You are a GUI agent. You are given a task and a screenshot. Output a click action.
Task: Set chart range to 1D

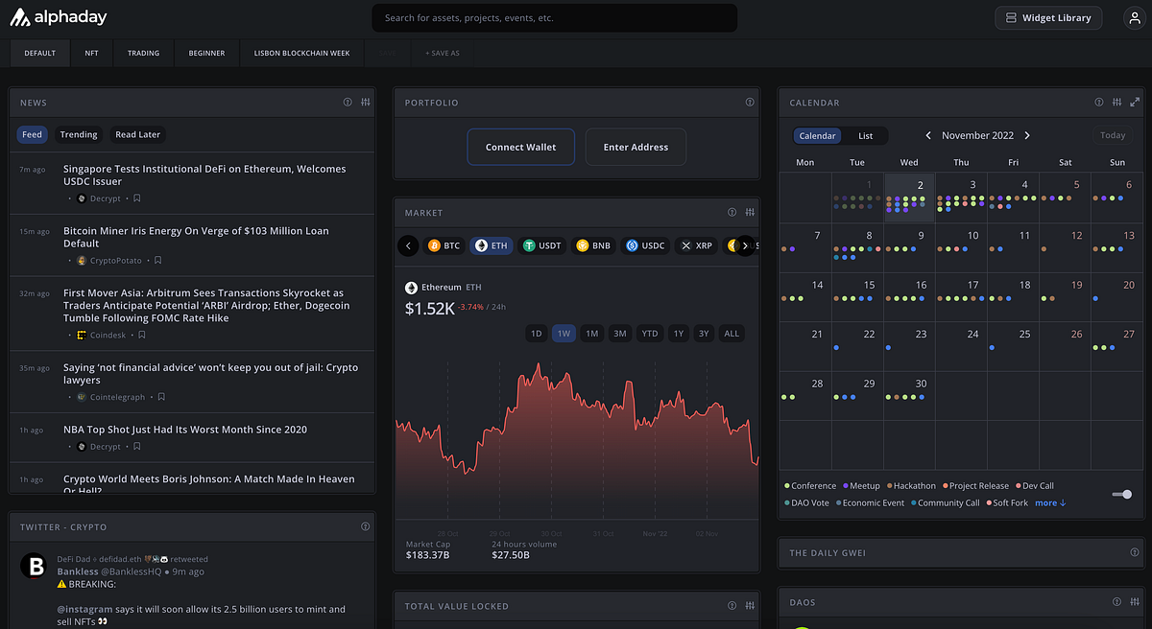click(537, 334)
